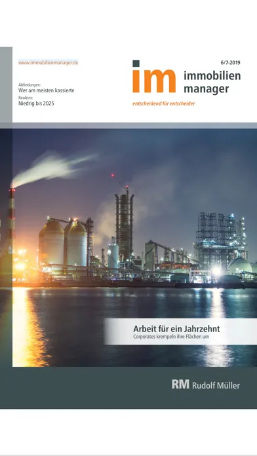Select the teaser 'Niedrig bis 2025'
257x456 pixels.
coord(36,104)
